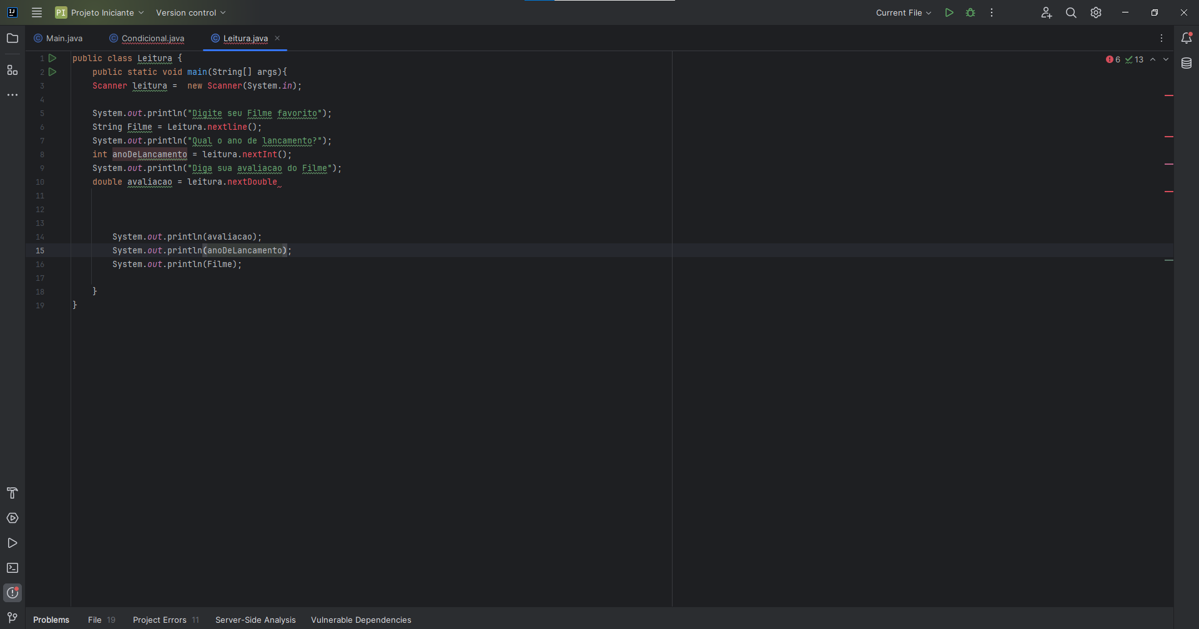
Task: Open the Terminal tool window
Action: pyautogui.click(x=12, y=568)
